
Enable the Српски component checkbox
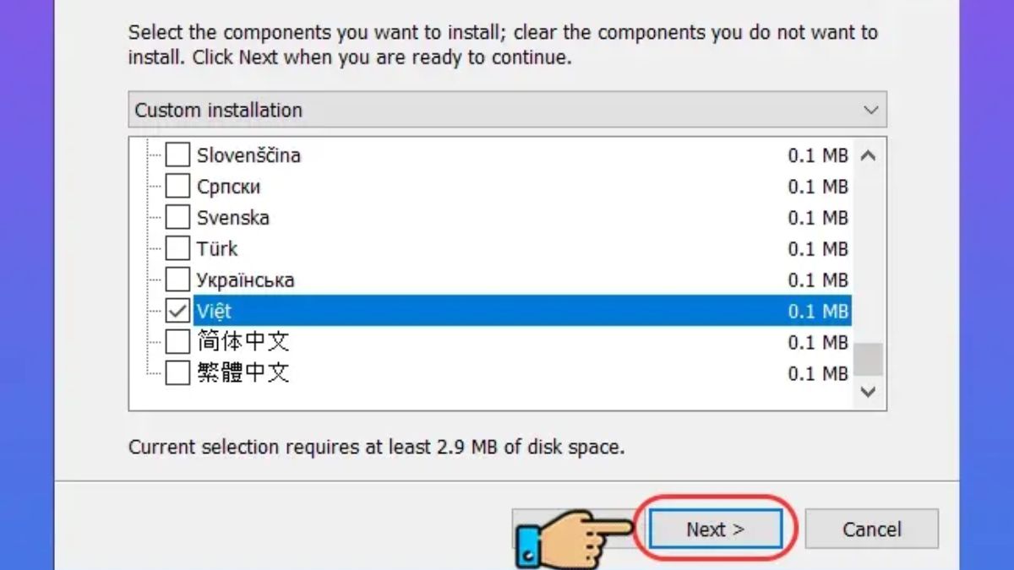tap(177, 187)
